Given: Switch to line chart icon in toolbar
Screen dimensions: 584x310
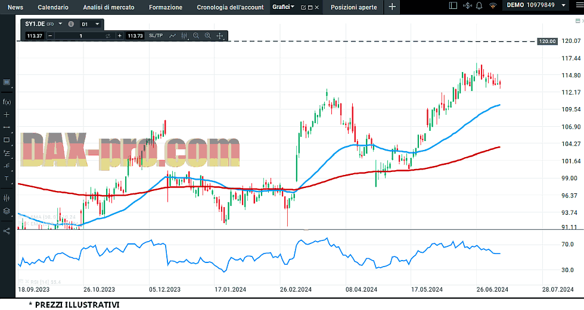Looking at the screenshot, I should click(172, 36).
